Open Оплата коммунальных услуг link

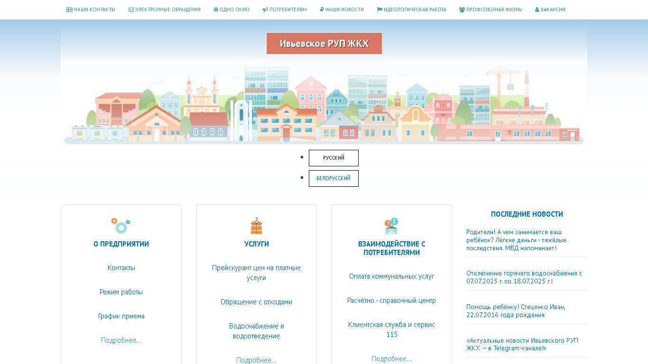tap(391, 276)
